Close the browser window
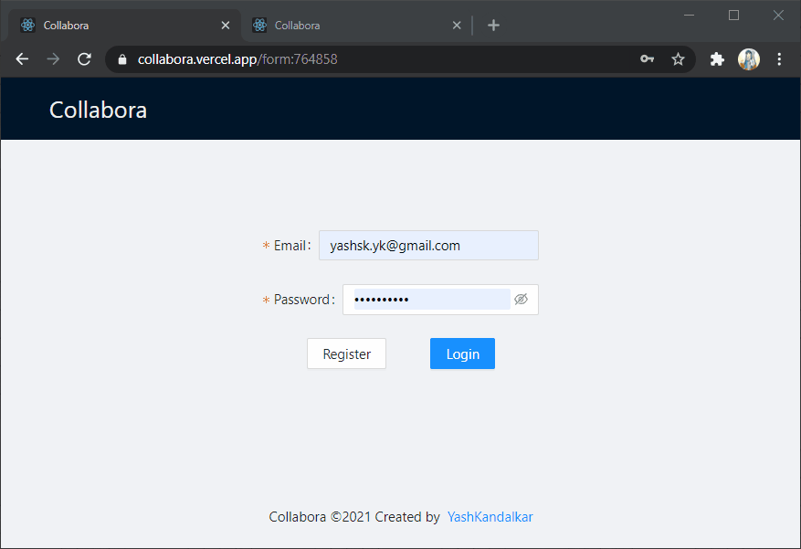 point(778,16)
